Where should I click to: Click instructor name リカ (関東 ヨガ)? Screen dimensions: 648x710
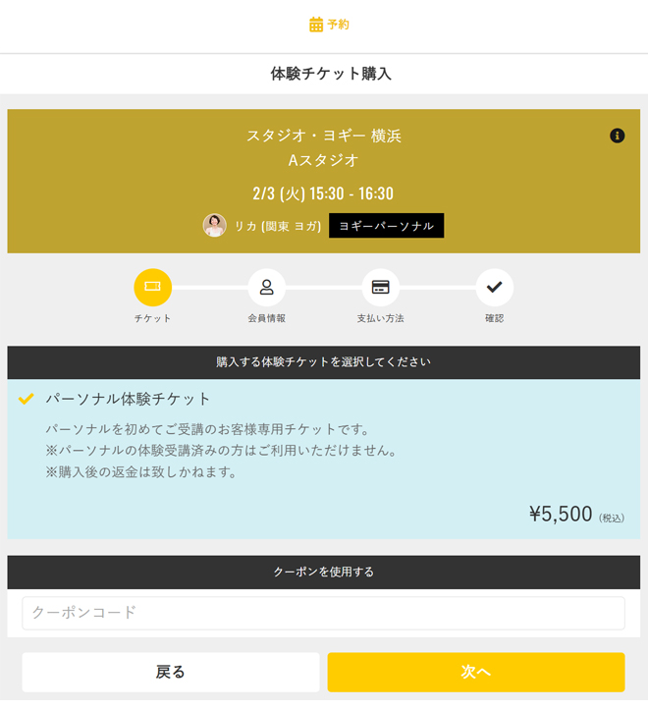pyautogui.click(x=277, y=226)
